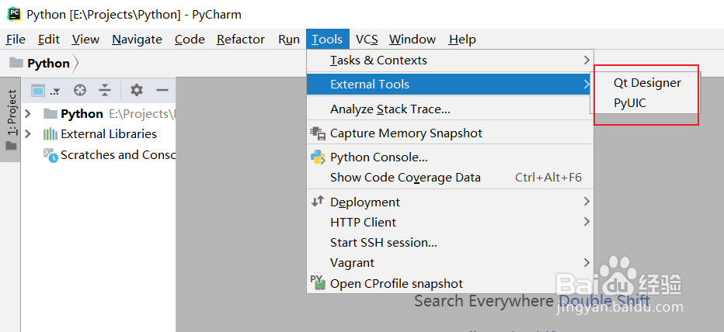Open the Deployment submenu

[x=450, y=202]
